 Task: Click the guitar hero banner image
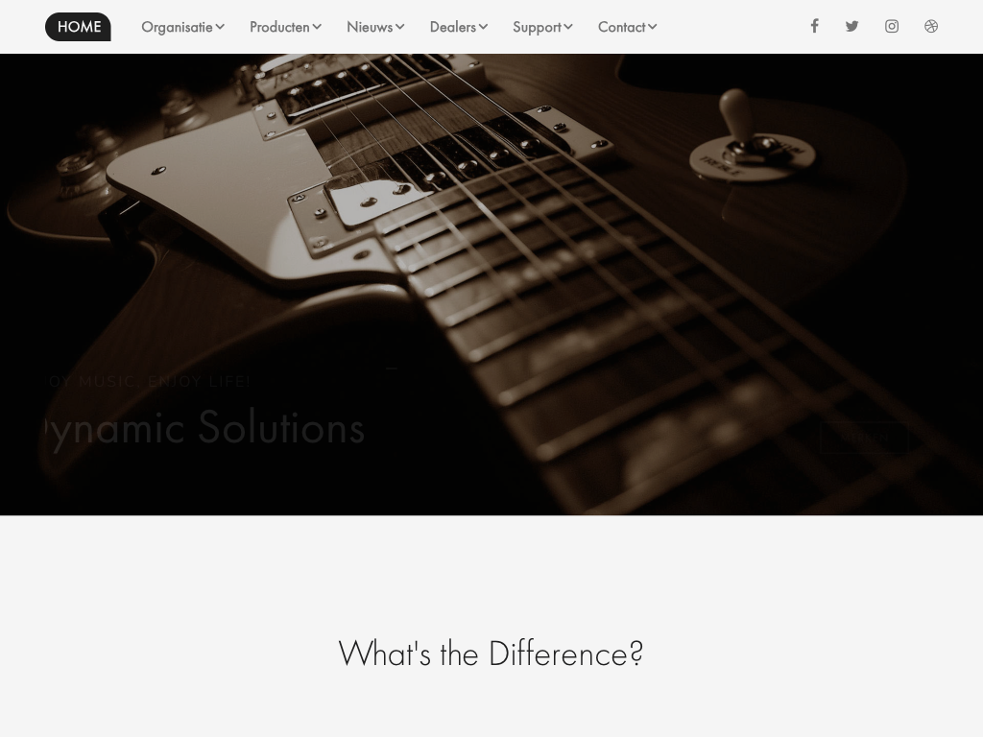pyautogui.click(x=491, y=284)
